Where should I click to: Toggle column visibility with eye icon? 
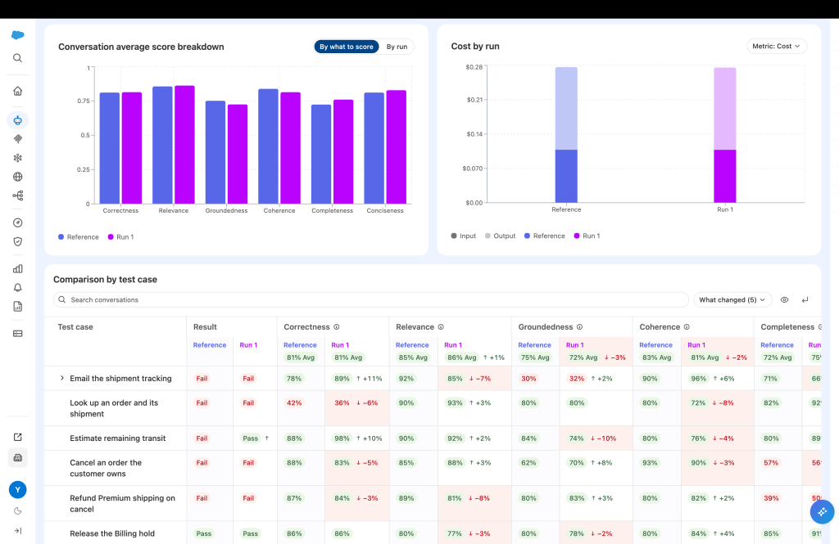pos(784,299)
